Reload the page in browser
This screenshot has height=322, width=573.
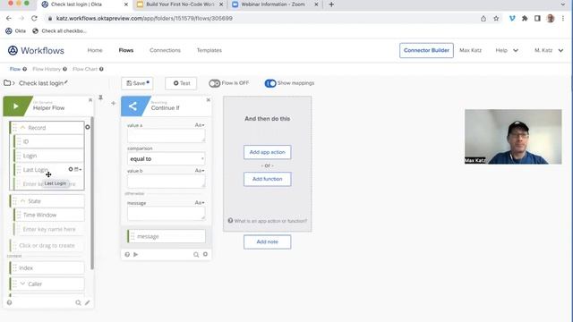pos(34,18)
